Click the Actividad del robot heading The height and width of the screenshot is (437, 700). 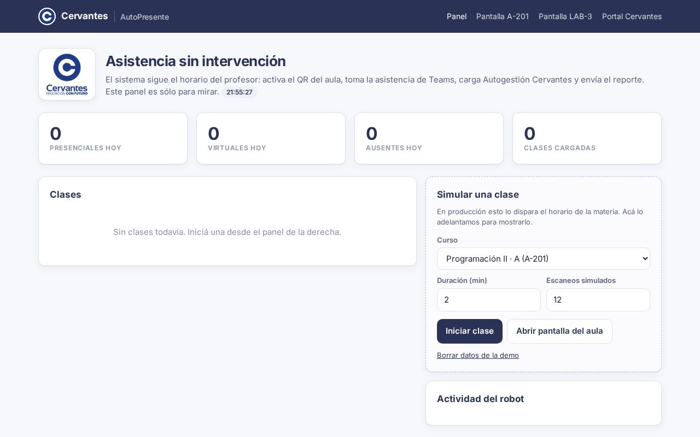click(x=480, y=399)
